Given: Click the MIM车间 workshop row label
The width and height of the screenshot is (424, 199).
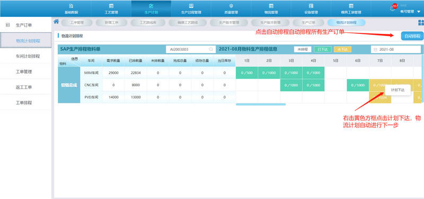Looking at the screenshot, I should click(x=91, y=73).
